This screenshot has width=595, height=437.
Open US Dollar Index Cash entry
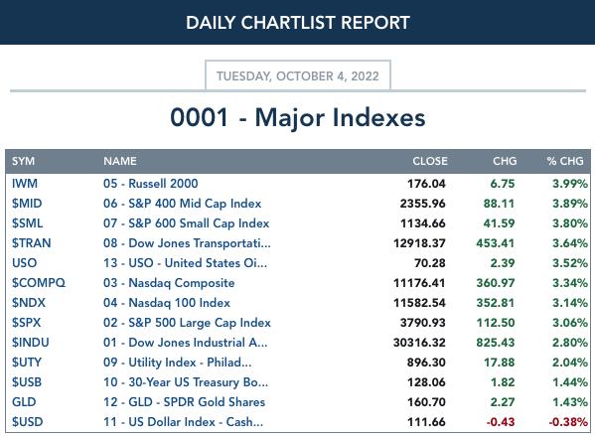pos(184,422)
